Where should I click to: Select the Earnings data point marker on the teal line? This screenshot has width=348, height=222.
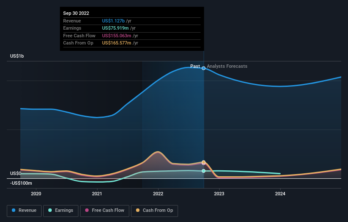203,171
